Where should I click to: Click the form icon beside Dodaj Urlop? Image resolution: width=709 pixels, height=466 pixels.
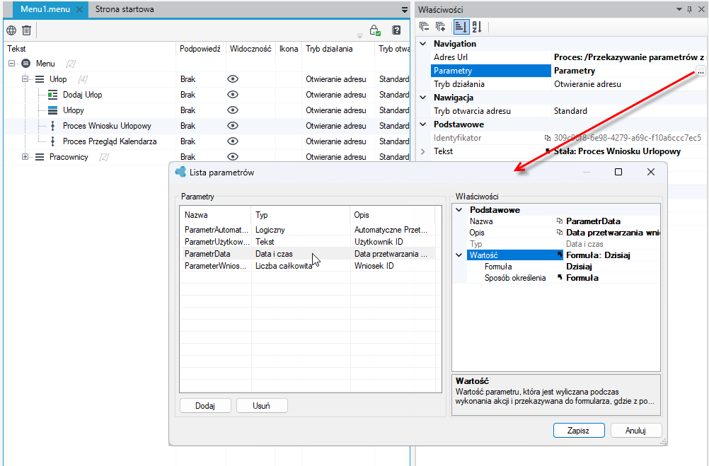coord(52,95)
